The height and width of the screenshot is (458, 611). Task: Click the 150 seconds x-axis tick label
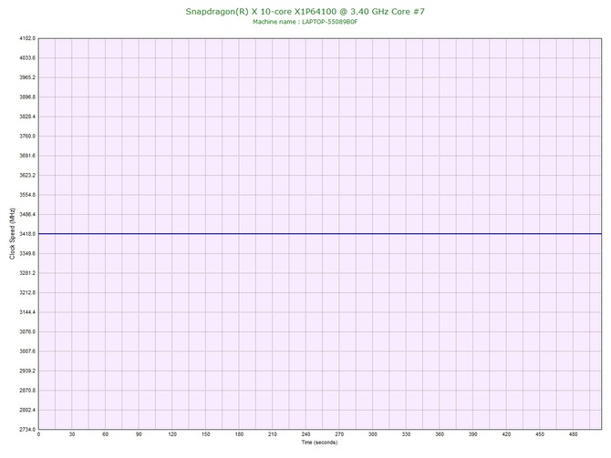click(206, 434)
